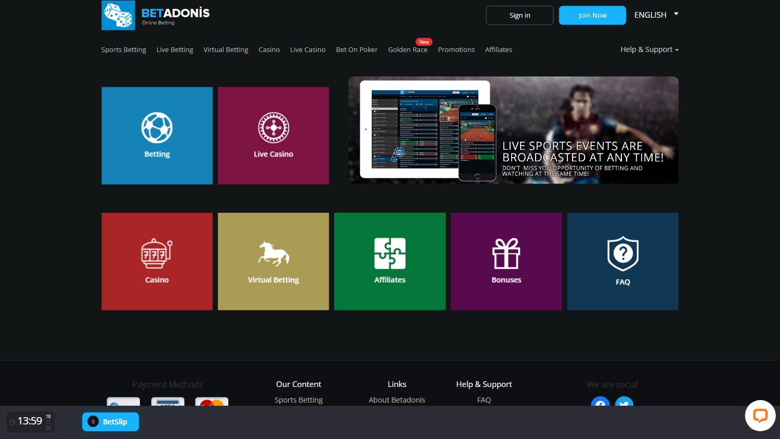This screenshot has height=439, width=780.
Task: Go to Live Betting in navigation
Action: pyautogui.click(x=175, y=50)
